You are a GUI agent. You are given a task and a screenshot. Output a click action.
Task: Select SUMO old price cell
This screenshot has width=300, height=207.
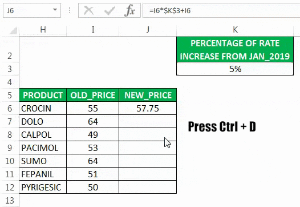pos(93,161)
